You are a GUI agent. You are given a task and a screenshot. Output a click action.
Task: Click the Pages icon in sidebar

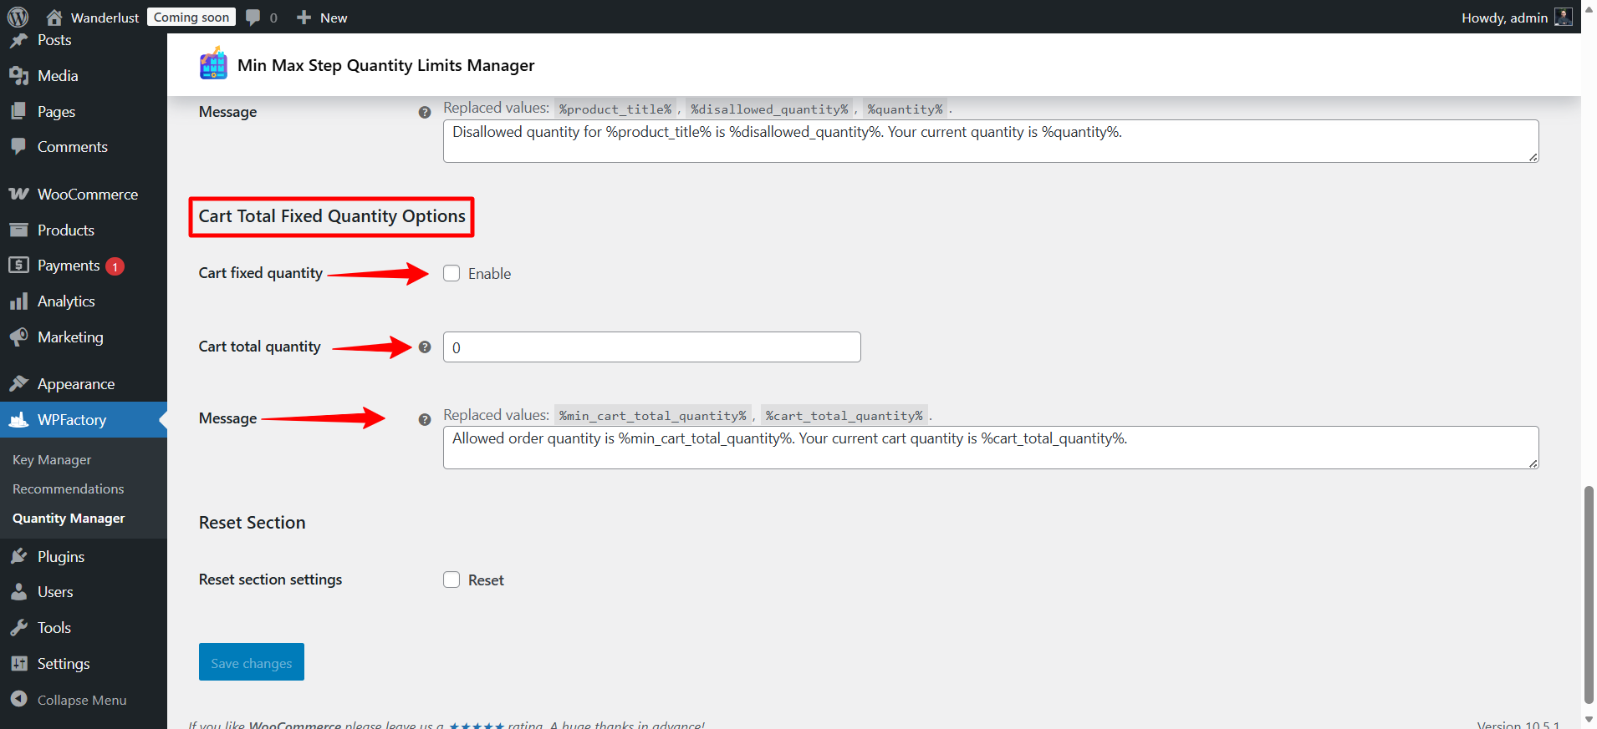(18, 111)
